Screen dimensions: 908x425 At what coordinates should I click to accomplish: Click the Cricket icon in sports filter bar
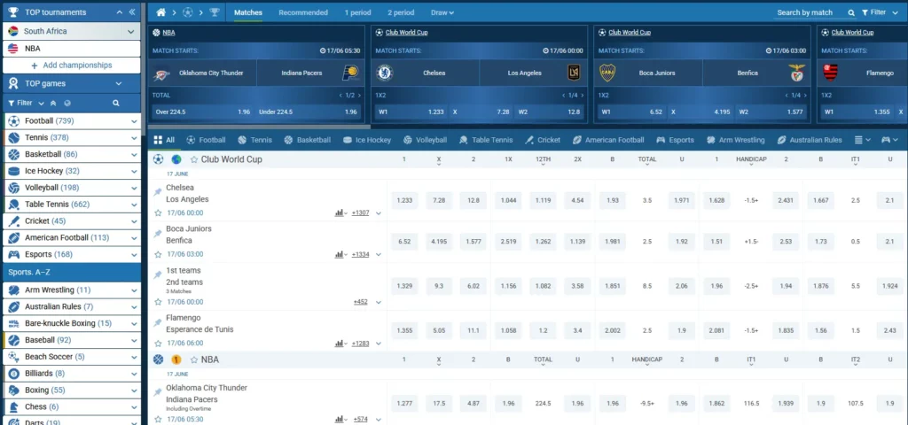(529, 140)
